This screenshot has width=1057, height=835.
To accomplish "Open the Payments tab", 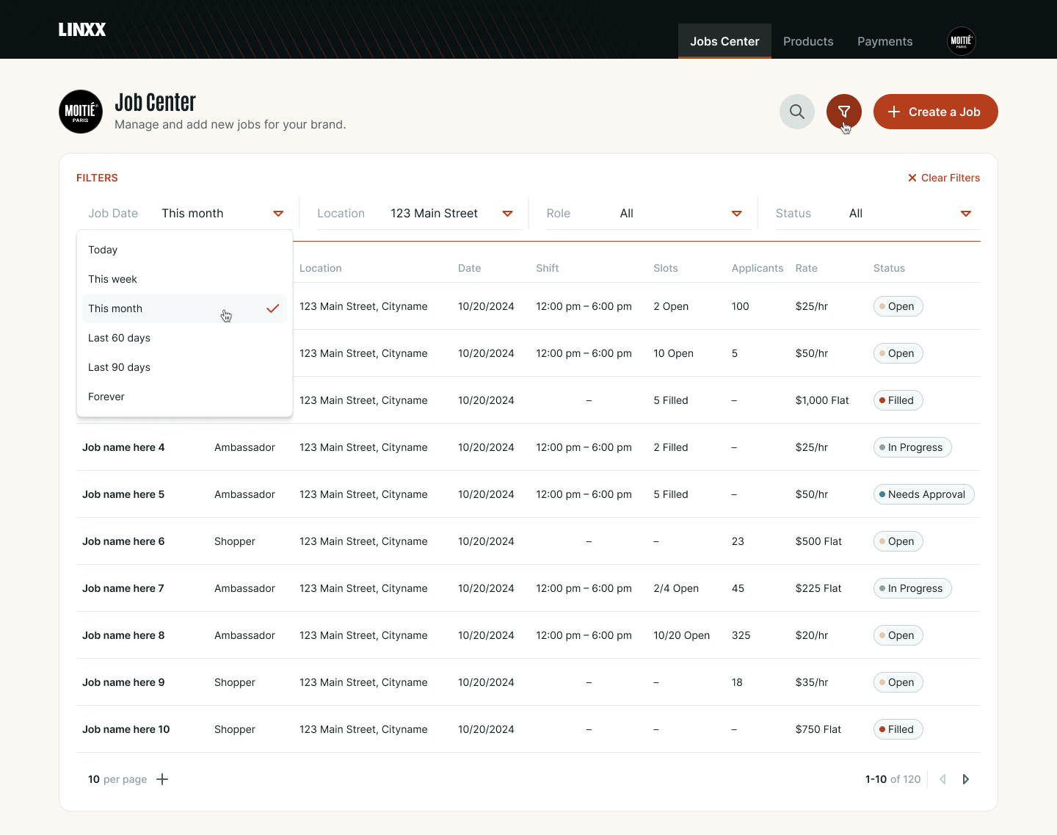I will [885, 41].
